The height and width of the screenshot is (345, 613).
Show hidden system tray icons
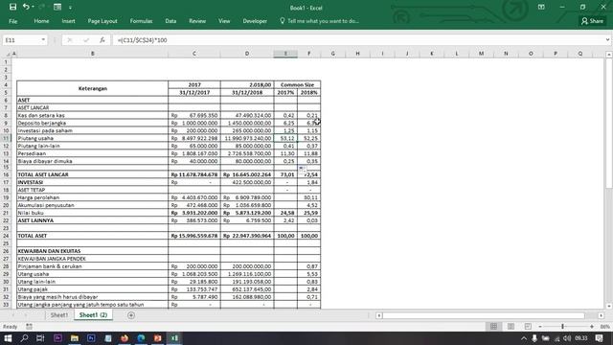(x=524, y=338)
